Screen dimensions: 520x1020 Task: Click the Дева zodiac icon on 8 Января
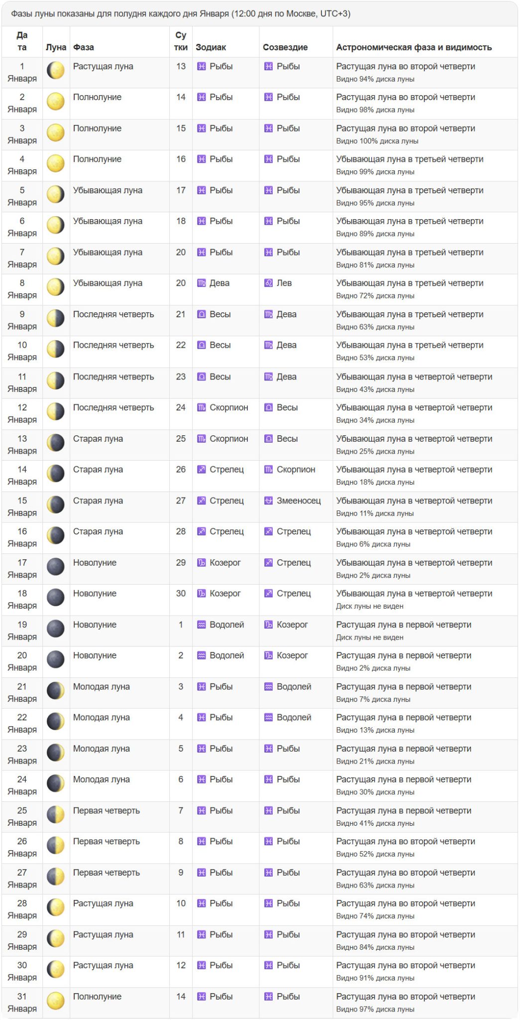[x=202, y=283]
